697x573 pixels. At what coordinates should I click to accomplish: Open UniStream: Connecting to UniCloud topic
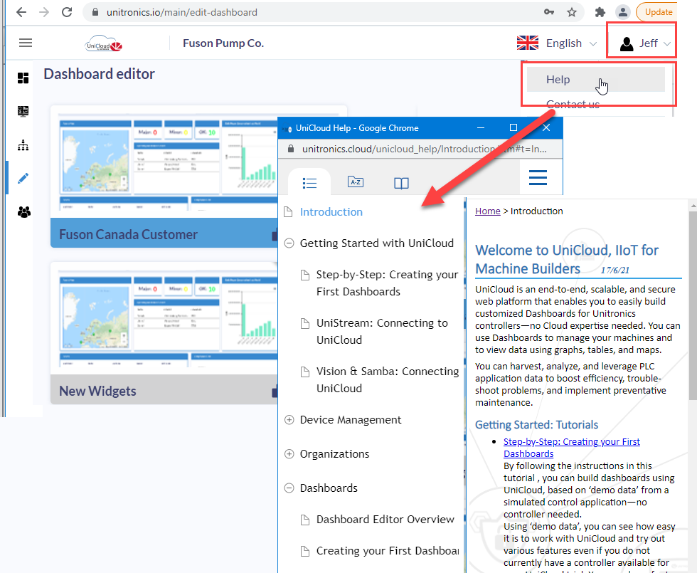(382, 332)
